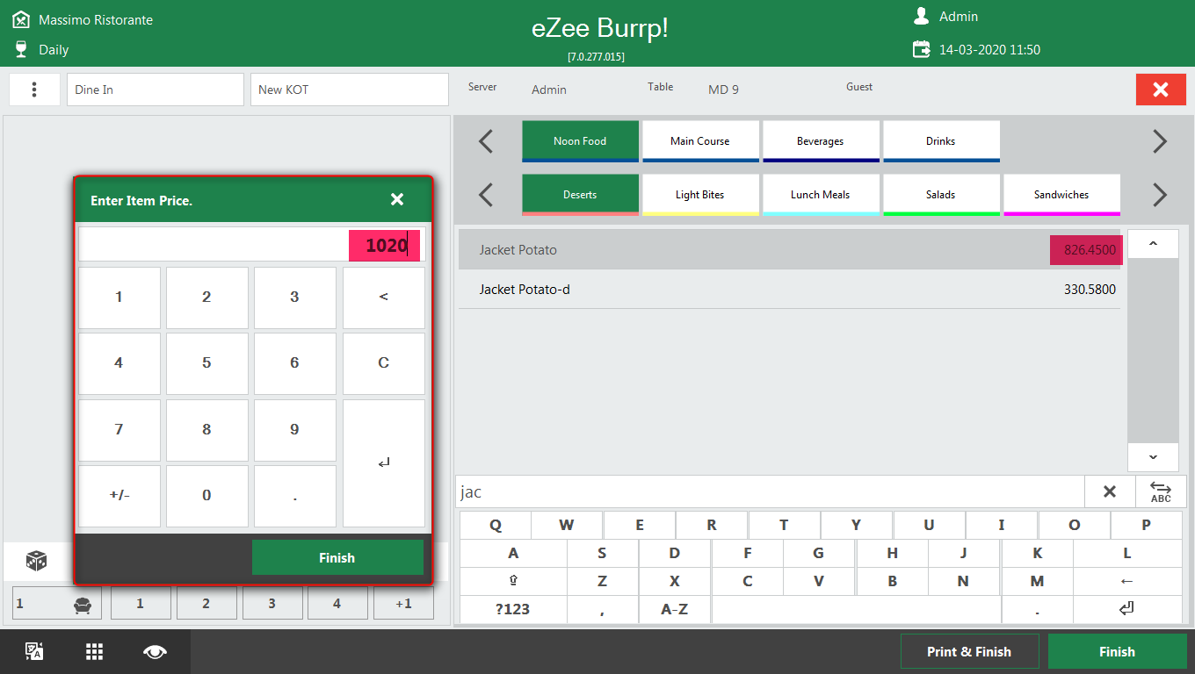Tap the C clear key on numpad
This screenshot has height=674, width=1195.
tap(383, 363)
